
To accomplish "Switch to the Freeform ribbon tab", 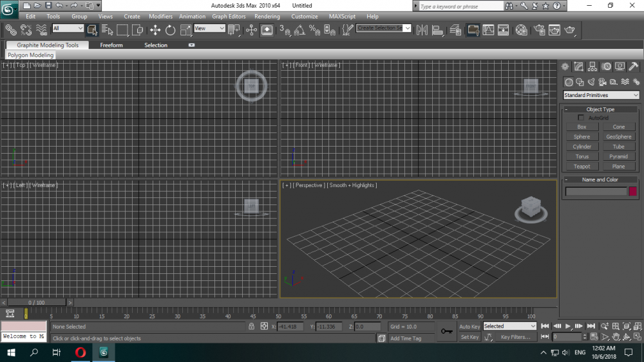I will coord(111,45).
